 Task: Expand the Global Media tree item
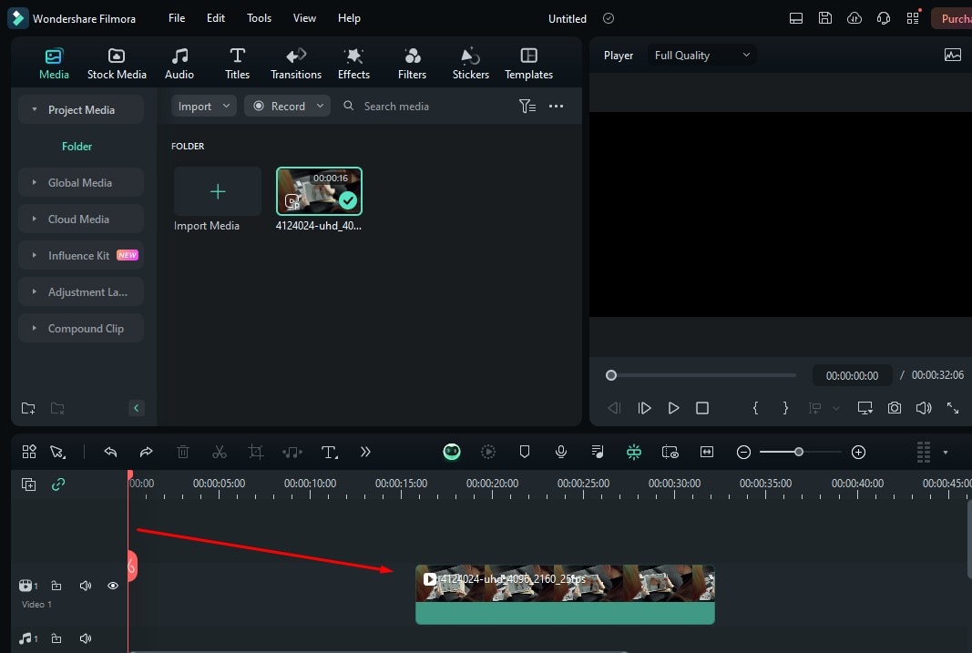point(80,183)
